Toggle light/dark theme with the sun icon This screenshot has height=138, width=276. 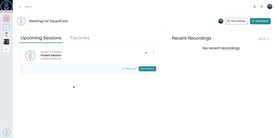click(x=262, y=7)
